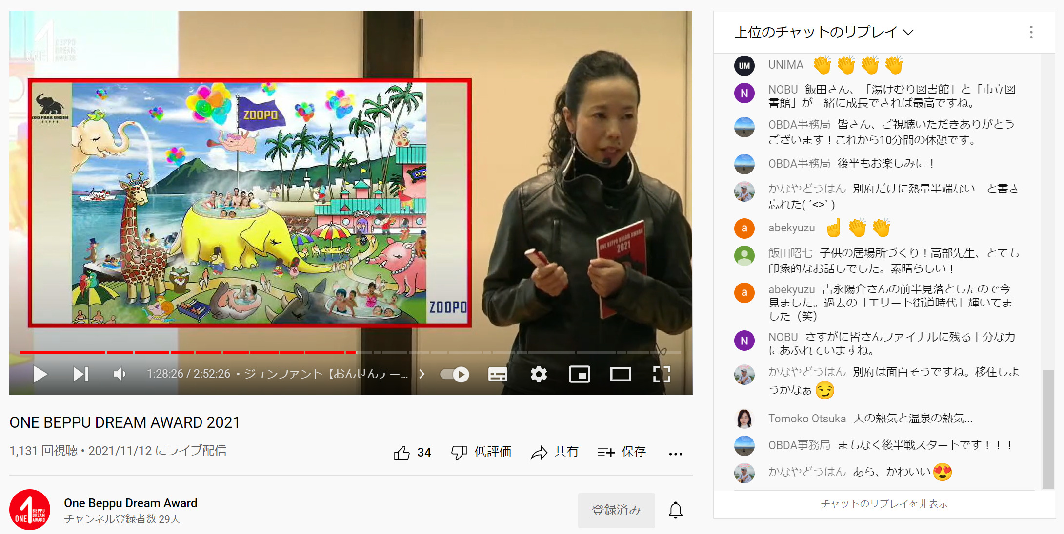Image resolution: width=1064 pixels, height=534 pixels.
Task: Toggle the autoplay switch
Action: [x=455, y=374]
